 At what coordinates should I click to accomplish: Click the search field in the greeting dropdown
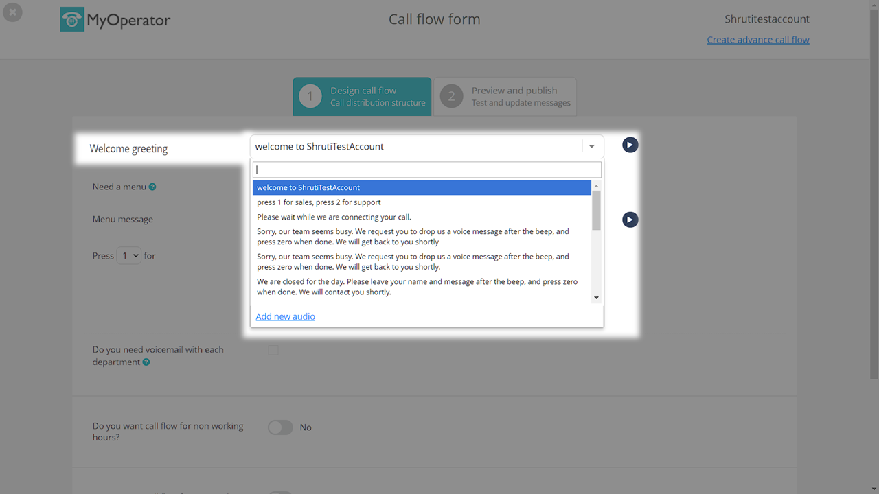click(426, 169)
